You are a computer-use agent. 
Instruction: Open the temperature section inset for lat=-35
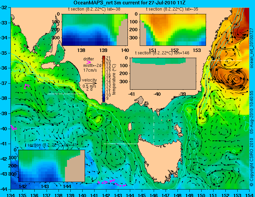(173, 30)
